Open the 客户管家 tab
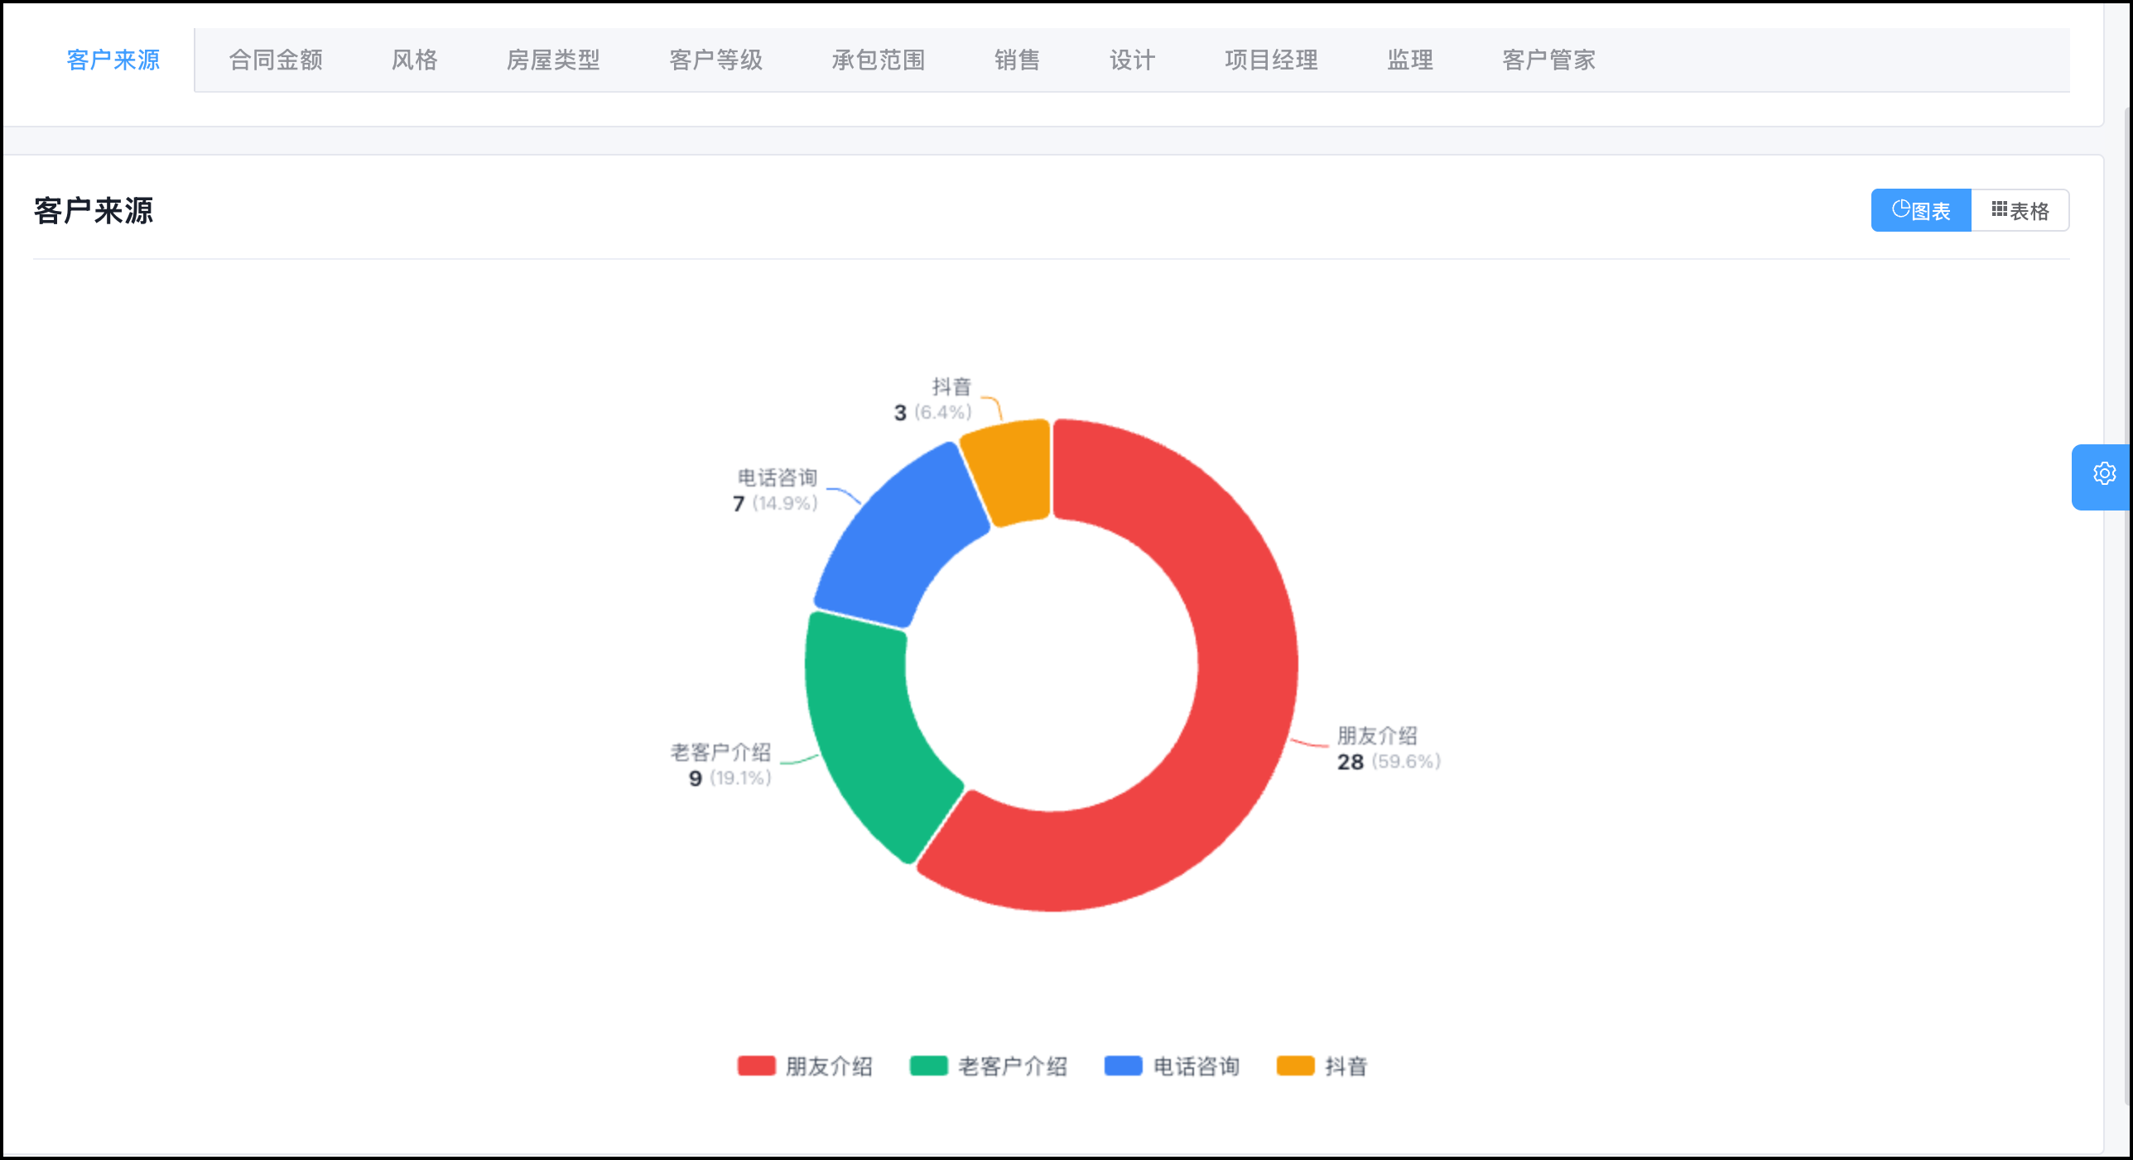Screen dimensions: 2133x1160 click(x=1549, y=60)
